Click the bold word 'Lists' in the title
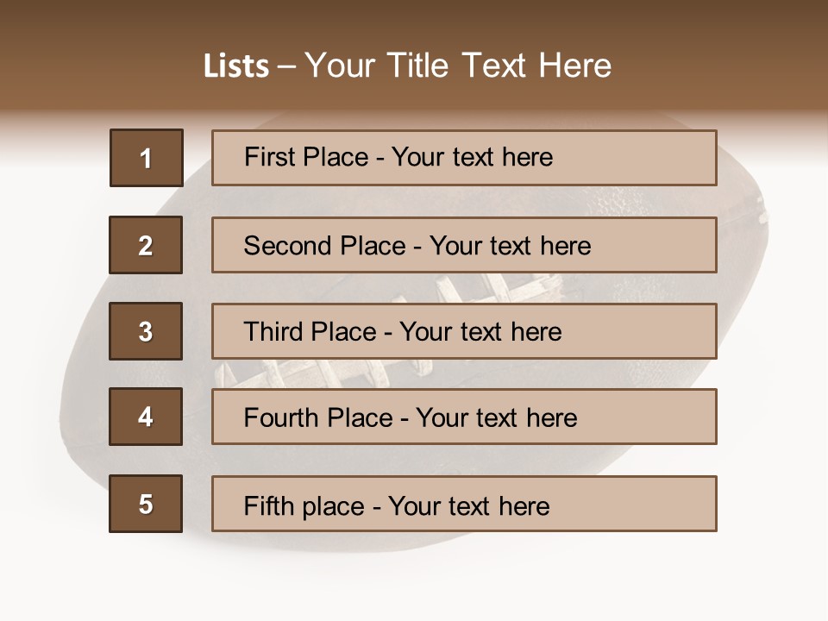This screenshot has height=621, width=828. click(236, 66)
